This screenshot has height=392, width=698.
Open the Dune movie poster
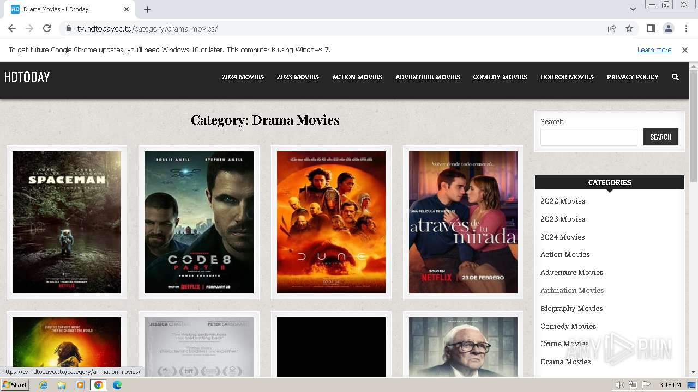[x=331, y=222]
